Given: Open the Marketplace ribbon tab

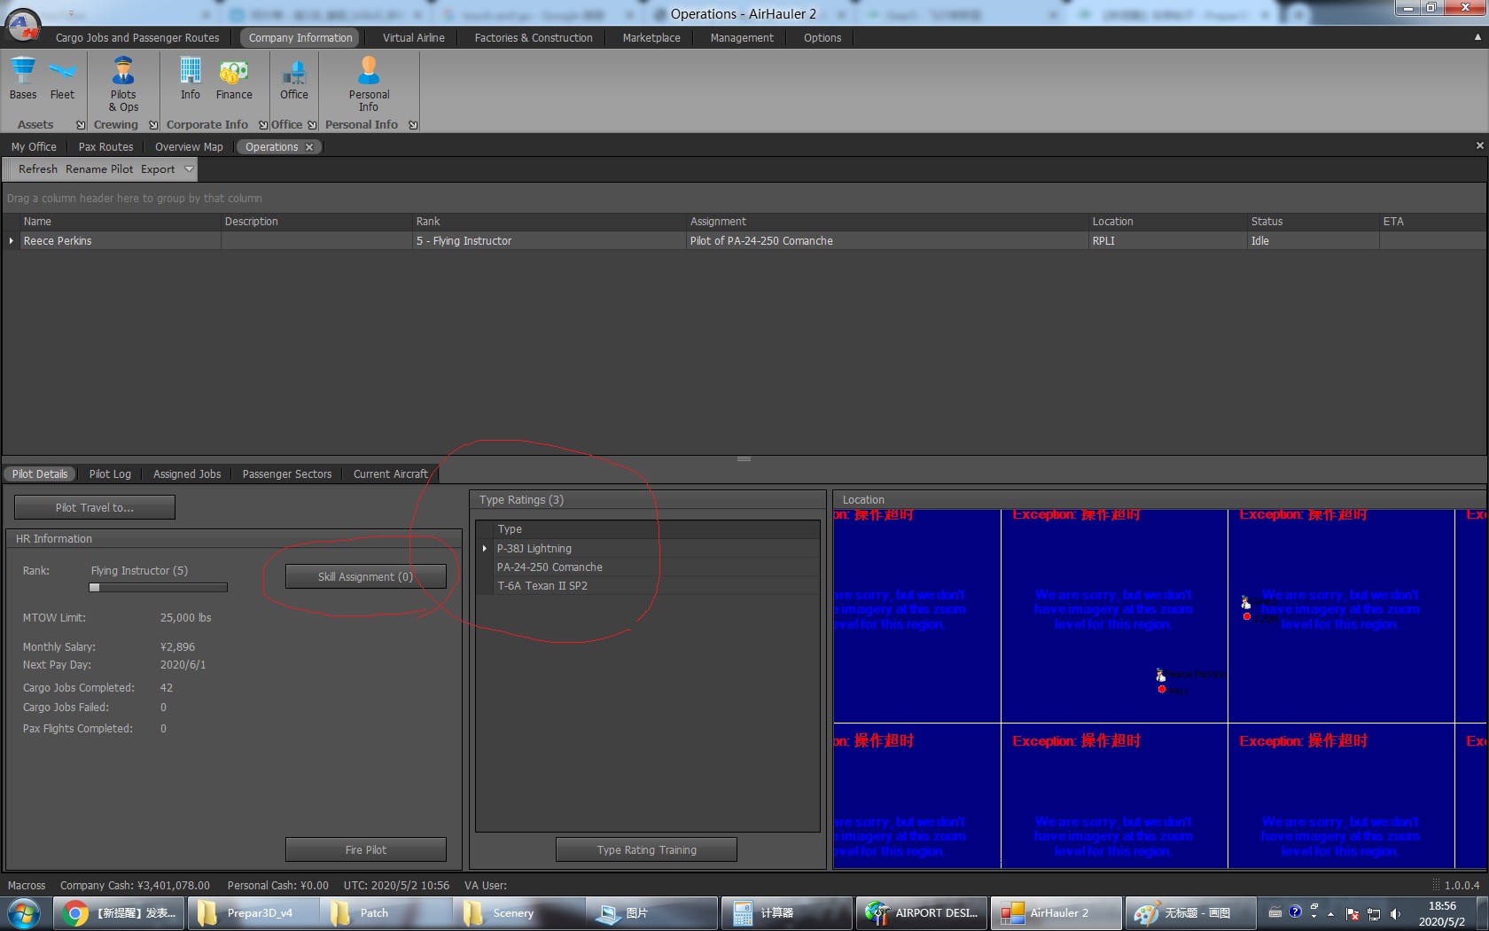Looking at the screenshot, I should (x=651, y=38).
